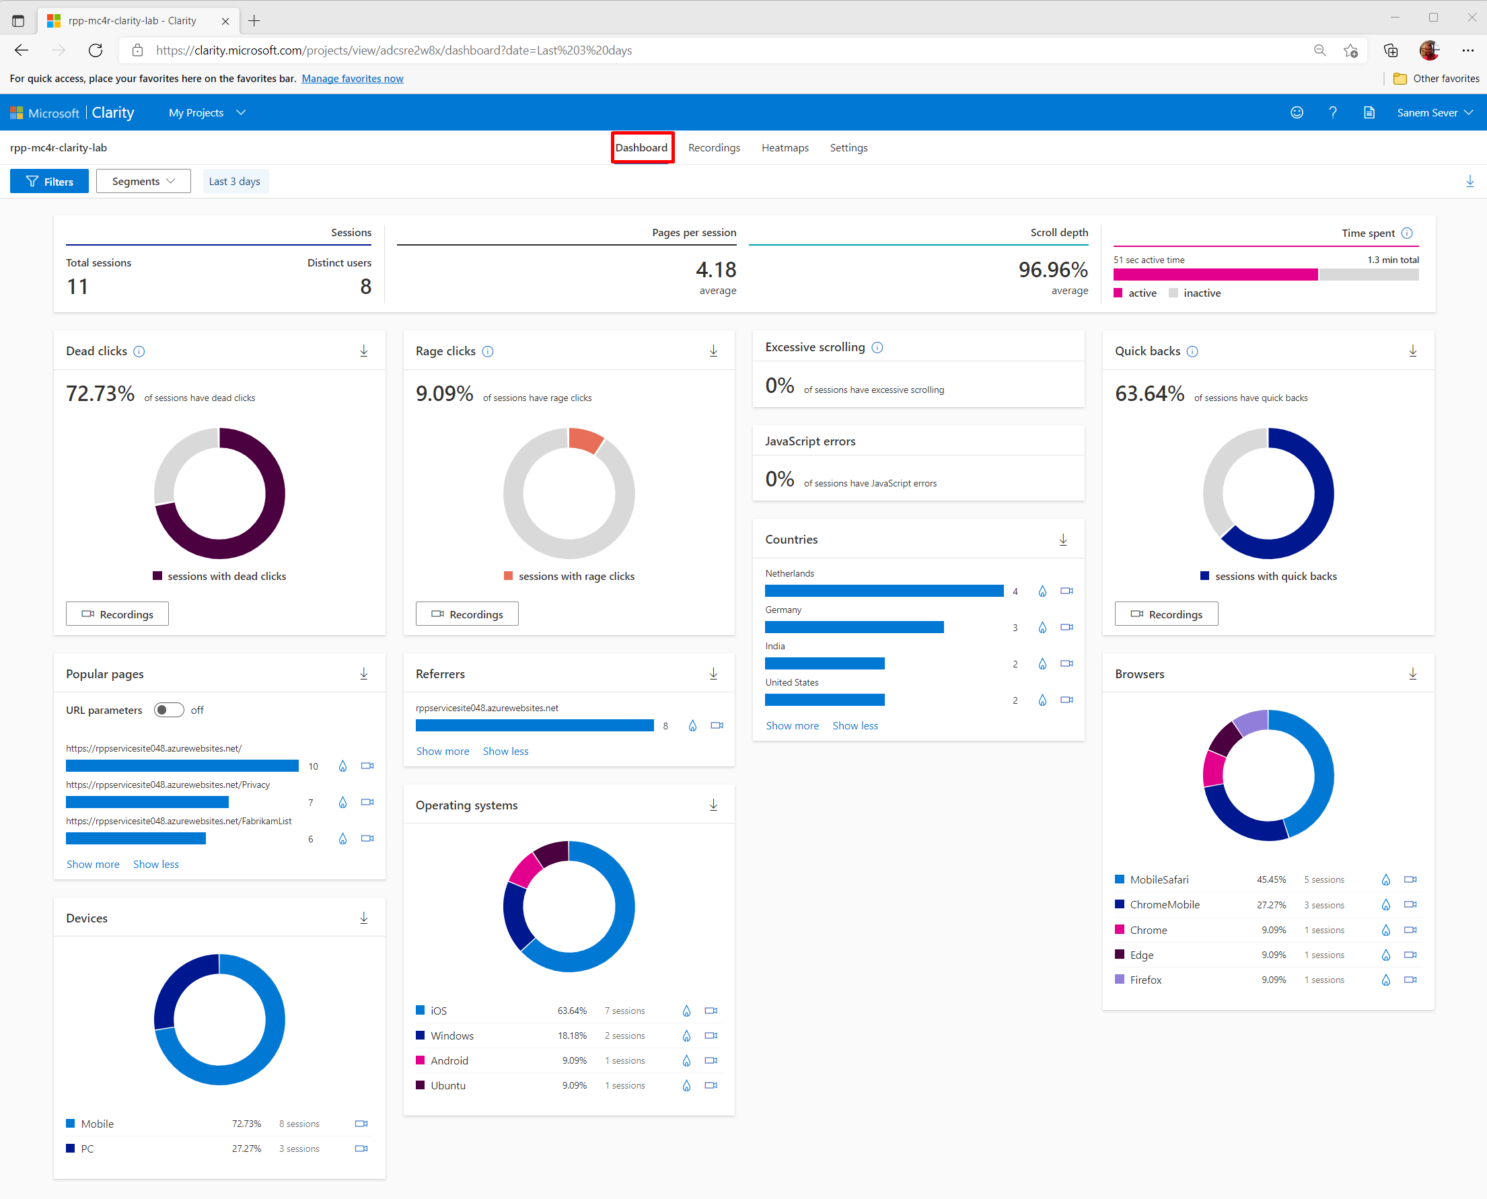
Task: Expand the My Projects dropdown
Action: [207, 112]
